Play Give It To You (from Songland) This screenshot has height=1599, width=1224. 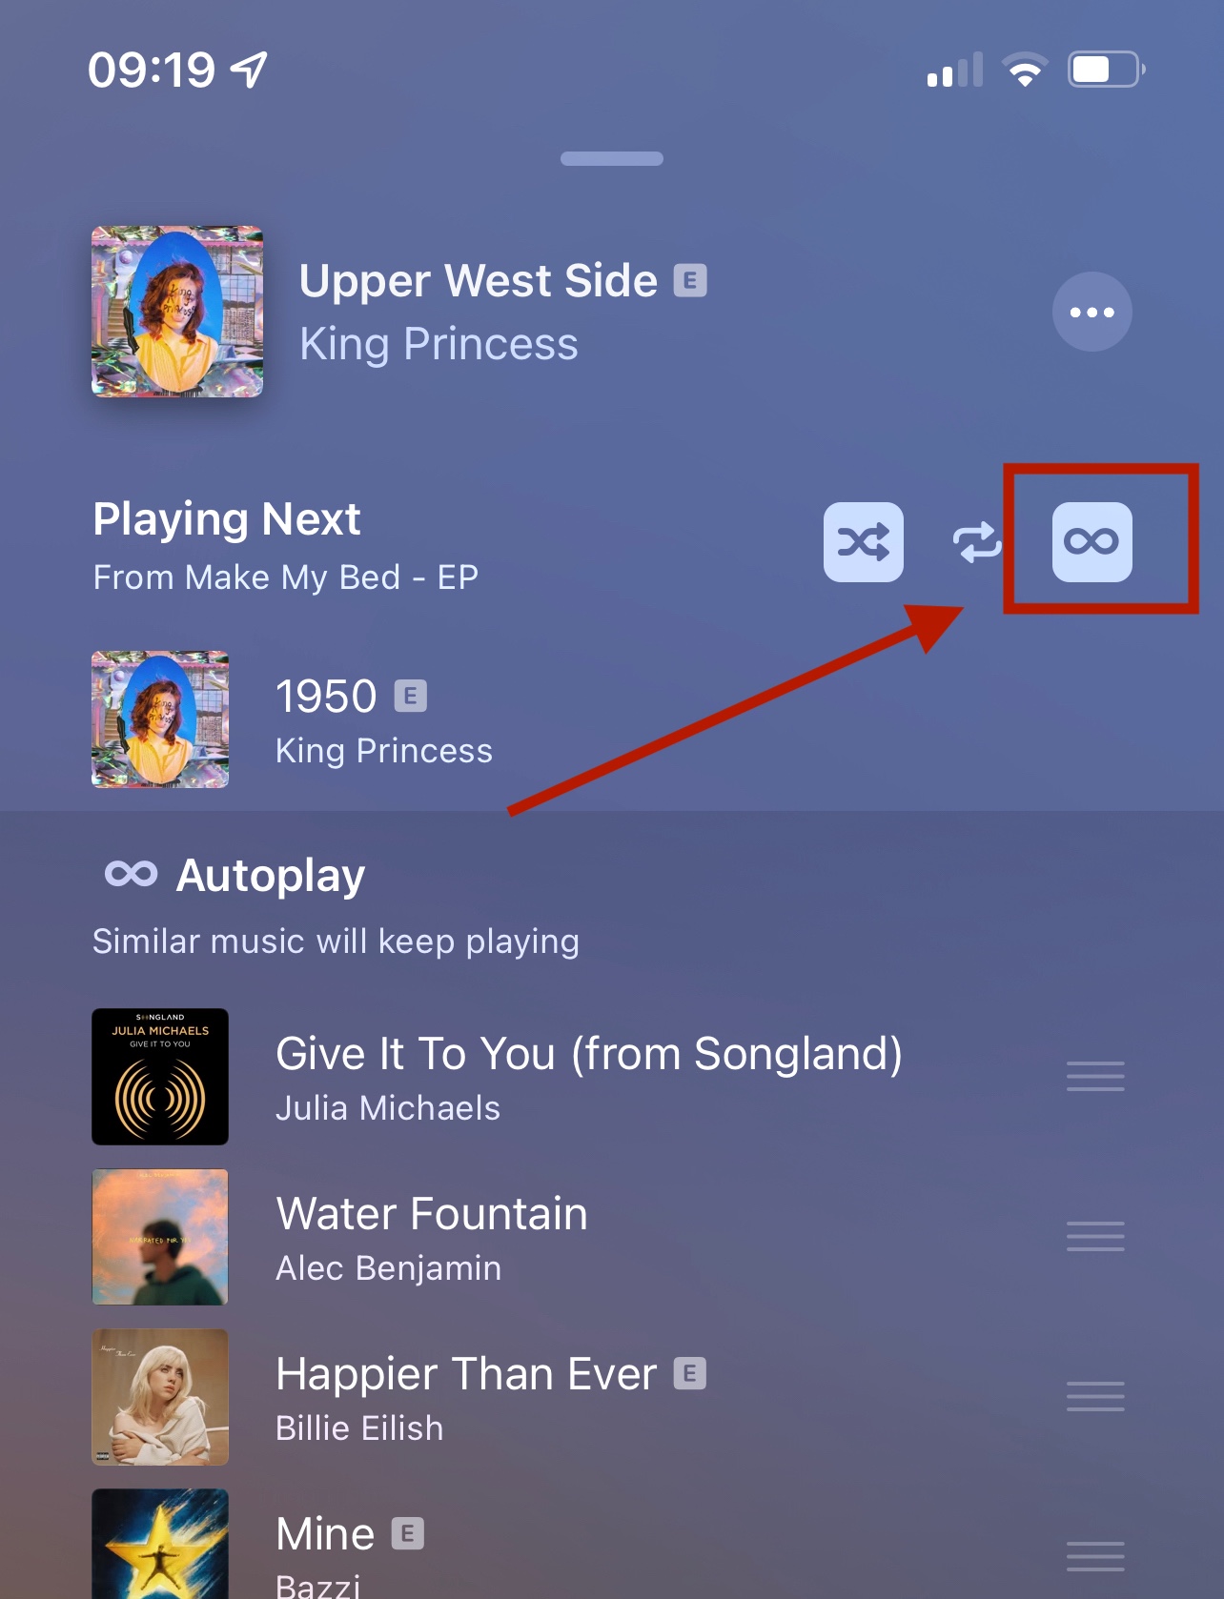pos(612,1077)
